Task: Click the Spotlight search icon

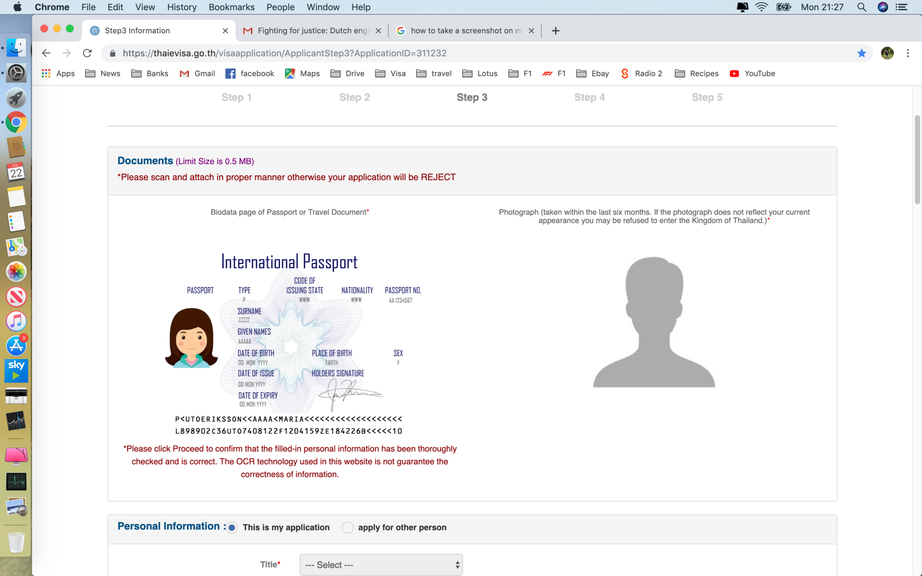Action: 862,7
